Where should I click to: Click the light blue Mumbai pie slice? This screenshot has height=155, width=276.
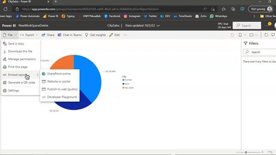pos(89,77)
